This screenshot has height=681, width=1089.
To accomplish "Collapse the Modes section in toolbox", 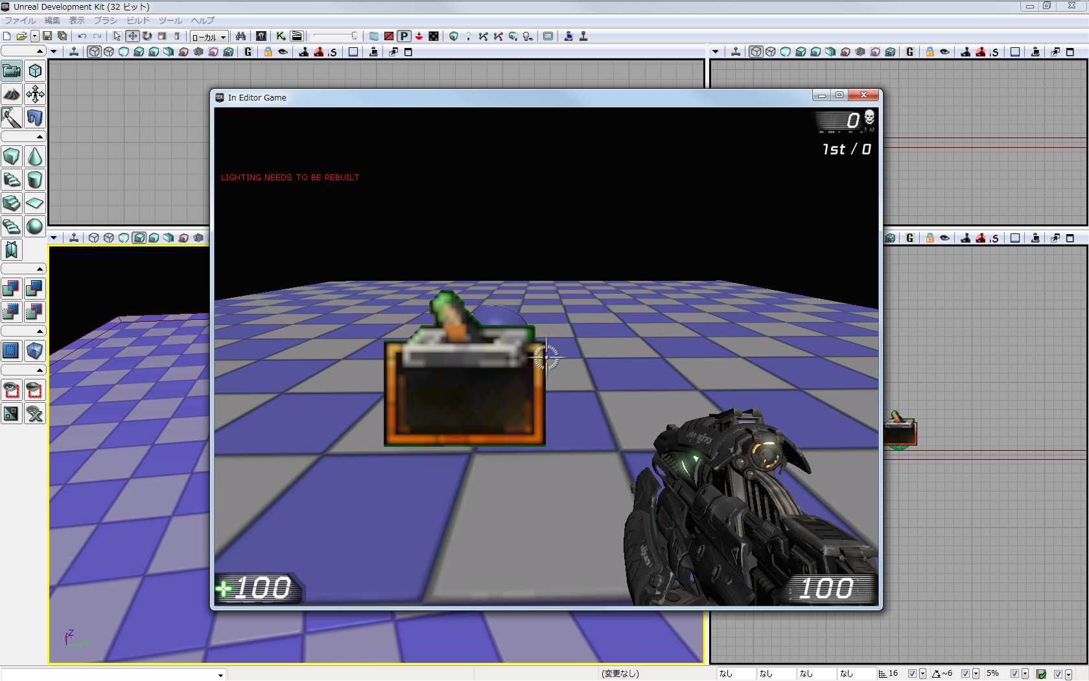I will (x=23, y=51).
